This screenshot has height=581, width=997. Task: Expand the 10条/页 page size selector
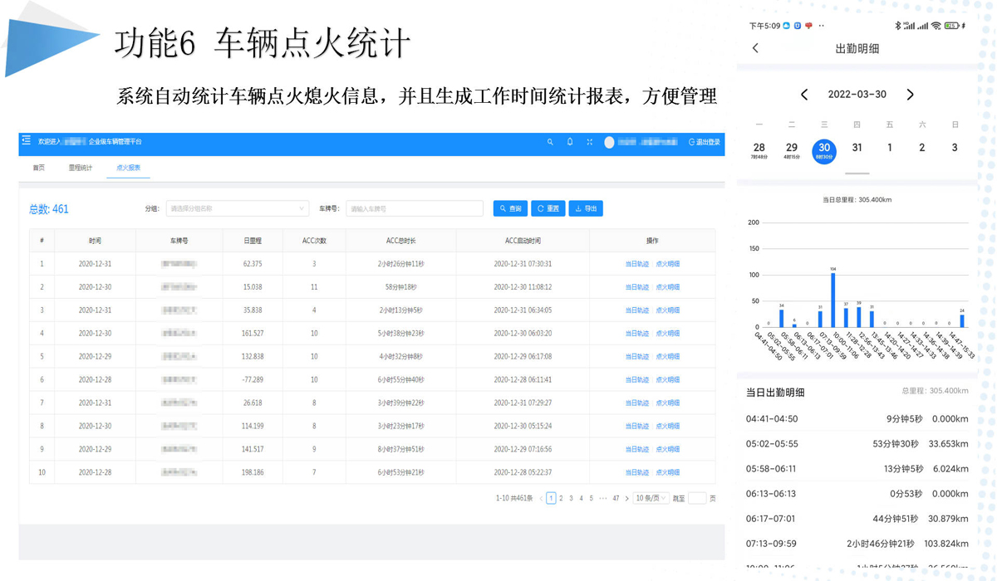pos(651,498)
